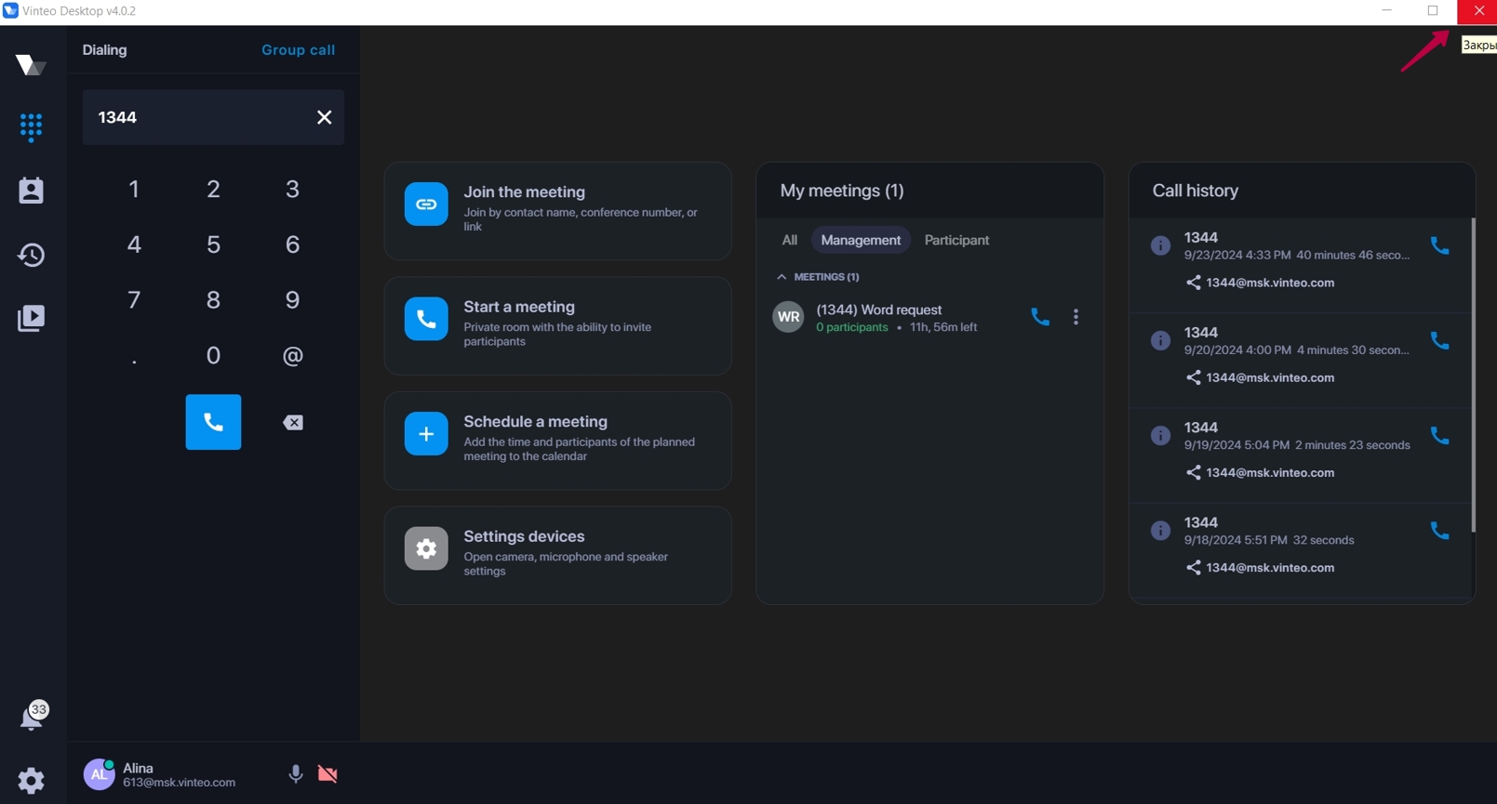1497x804 pixels.
Task: Switch to the Participant meetings tab
Action: (956, 240)
